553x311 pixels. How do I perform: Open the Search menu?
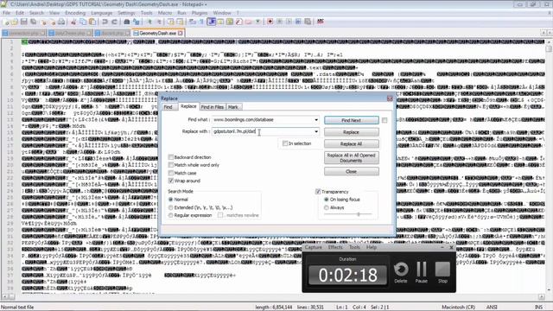coord(36,13)
